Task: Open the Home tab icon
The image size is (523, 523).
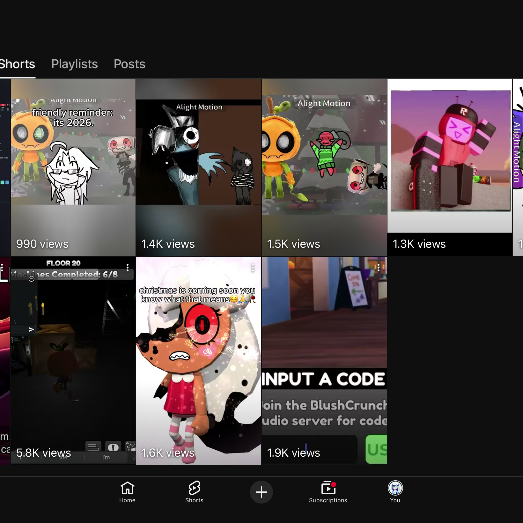Action: (127, 488)
